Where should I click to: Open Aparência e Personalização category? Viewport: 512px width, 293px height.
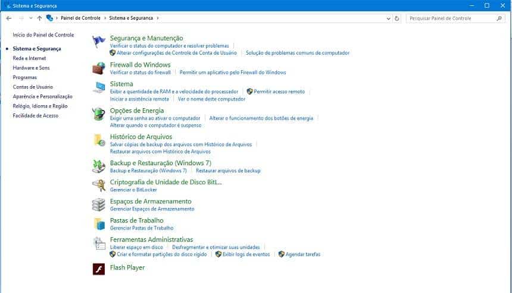click(42, 96)
